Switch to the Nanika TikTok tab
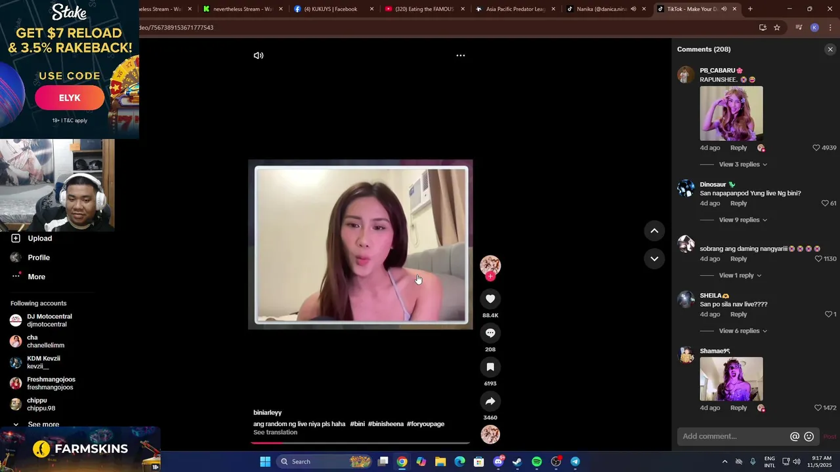Screen dimensions: 840x472 click(606, 9)
